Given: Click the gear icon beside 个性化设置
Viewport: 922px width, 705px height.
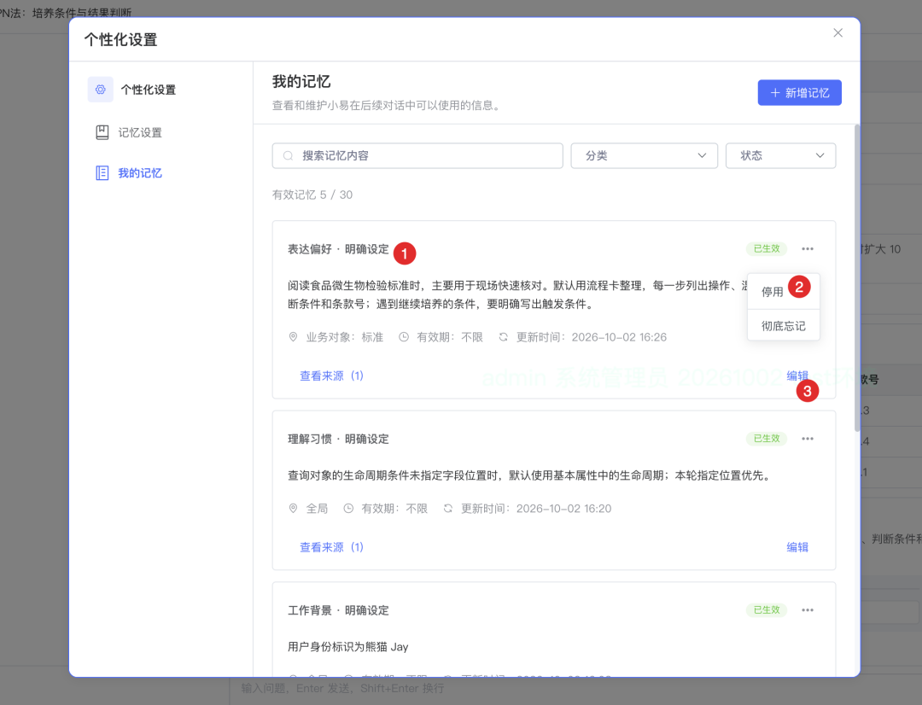Looking at the screenshot, I should click(x=101, y=90).
